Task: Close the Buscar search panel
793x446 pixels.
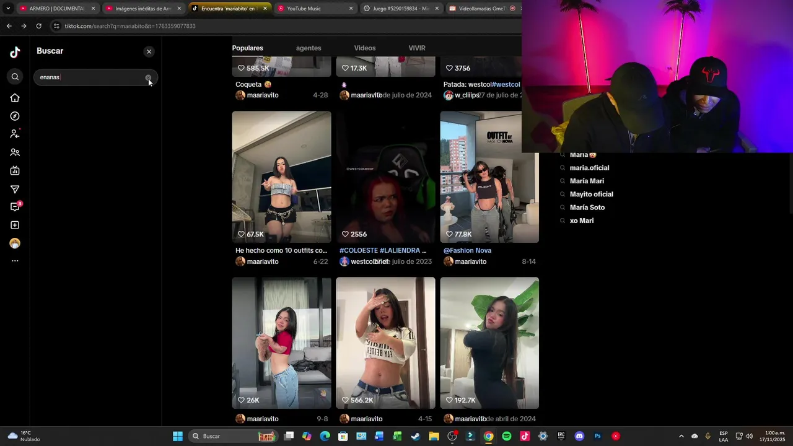Action: pos(149,52)
